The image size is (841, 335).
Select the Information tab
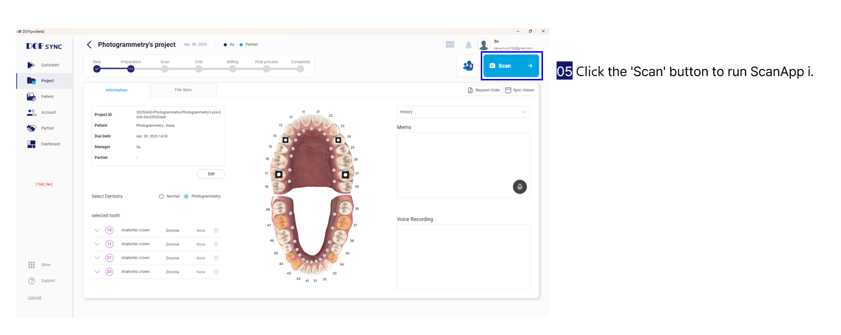pos(116,90)
